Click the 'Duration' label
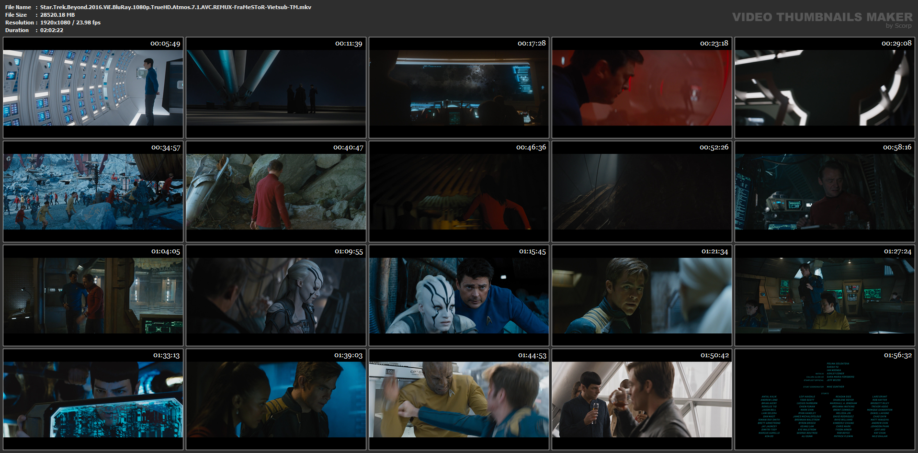The height and width of the screenshot is (453, 918). (17, 30)
